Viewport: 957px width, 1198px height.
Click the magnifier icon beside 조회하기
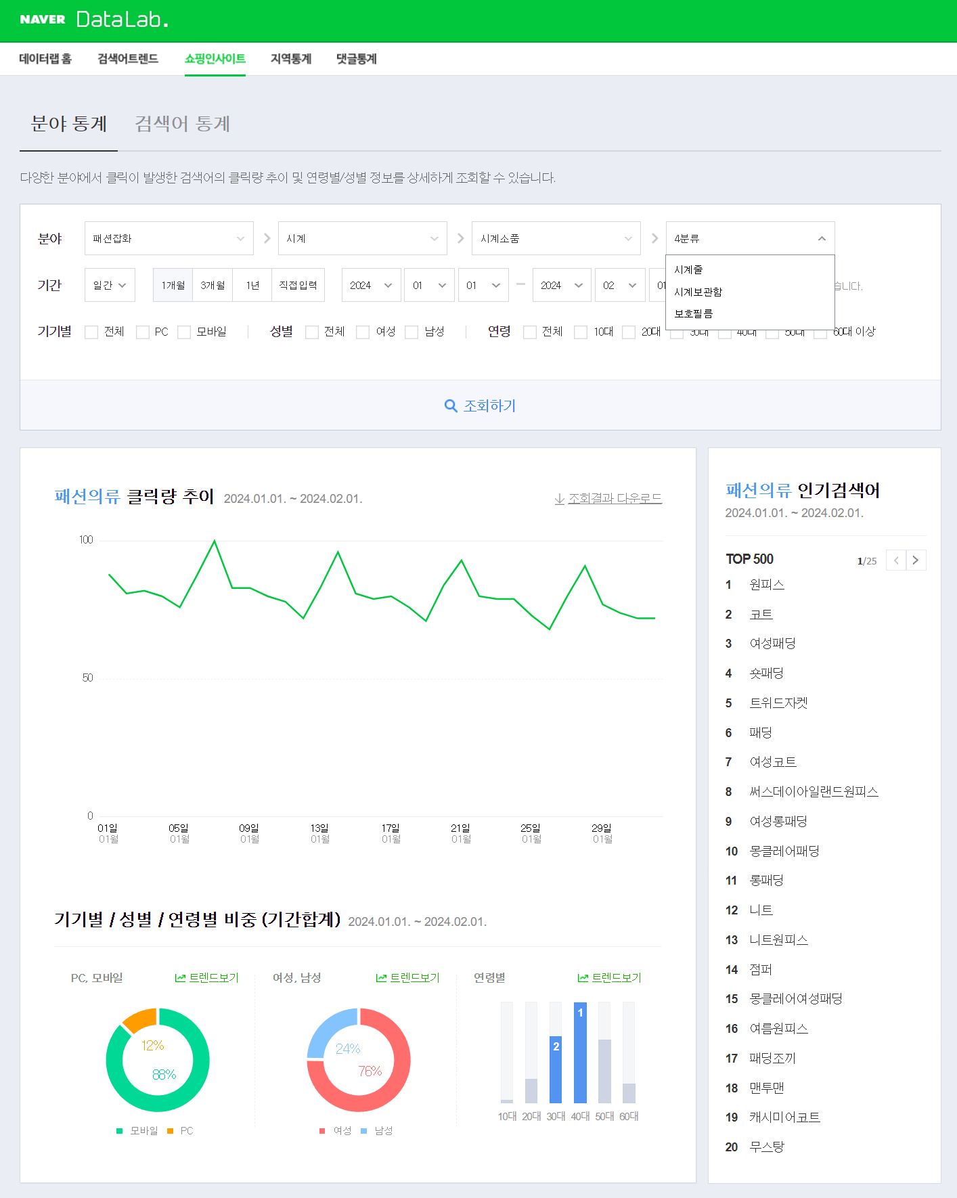tap(451, 406)
